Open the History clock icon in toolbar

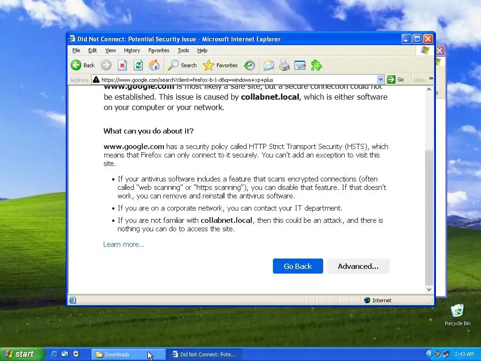click(249, 65)
